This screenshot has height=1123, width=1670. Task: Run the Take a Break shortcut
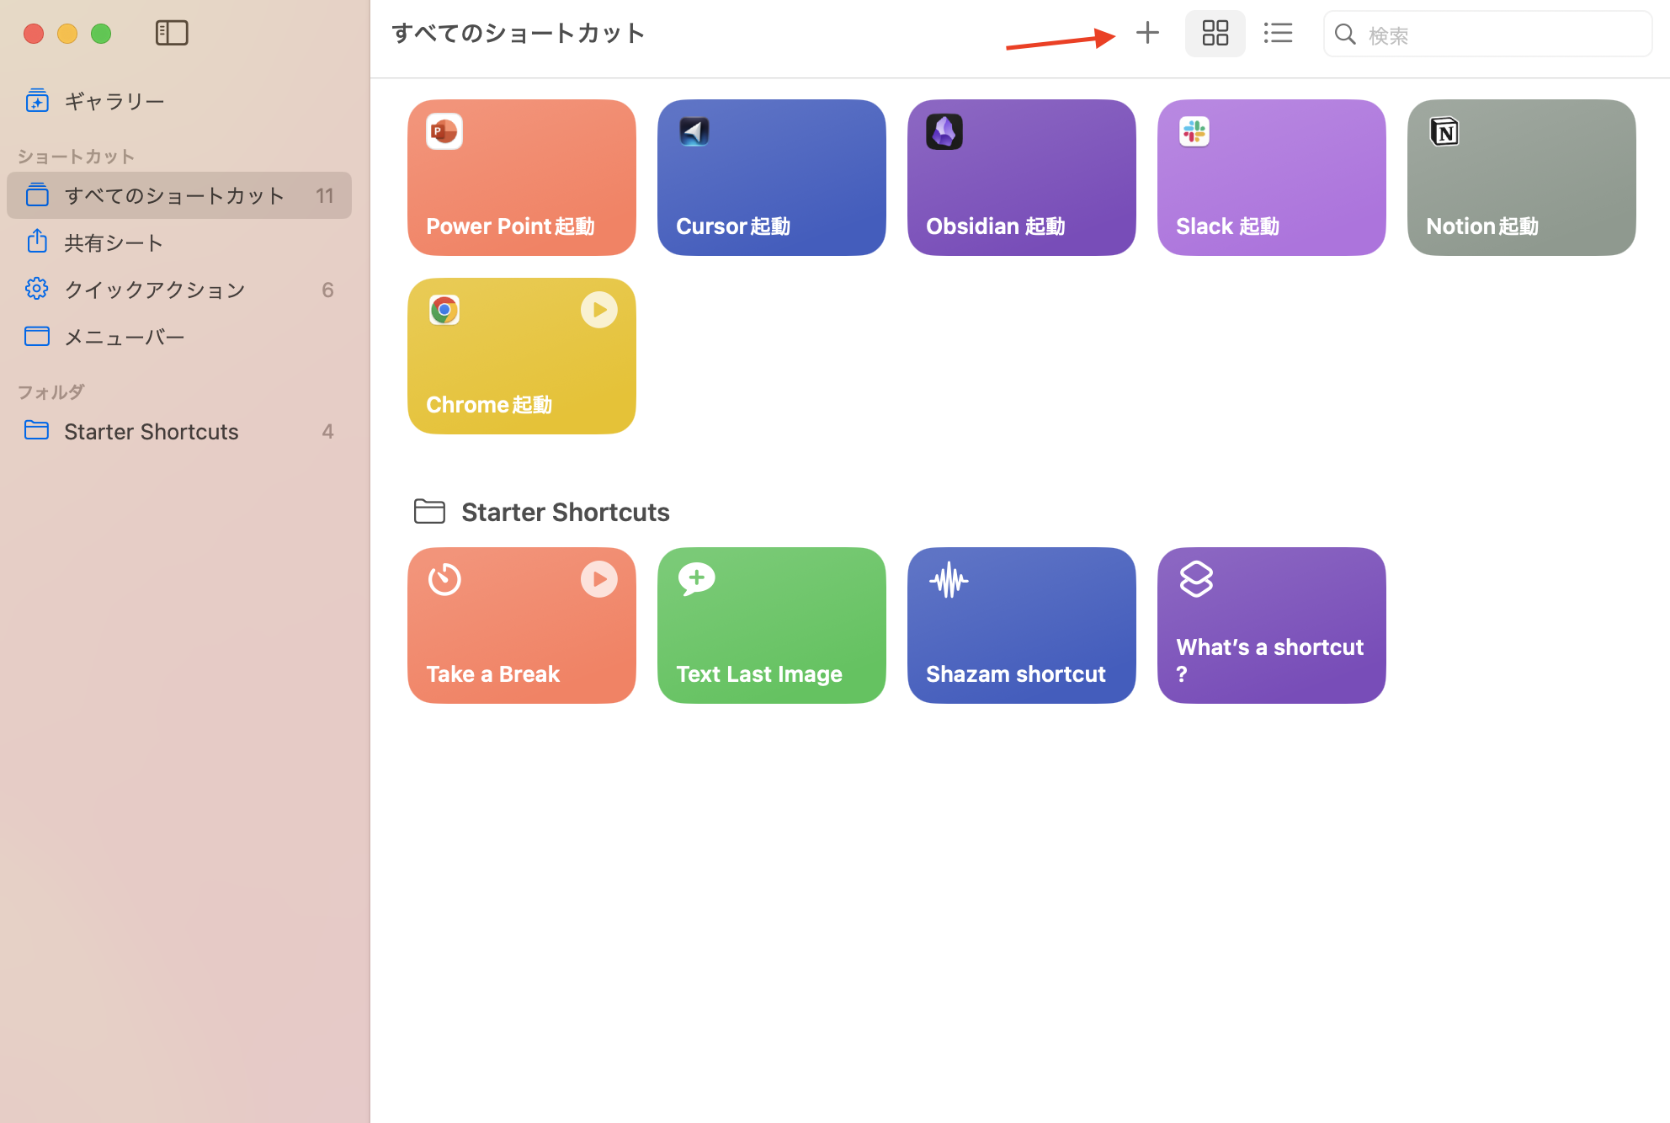[x=598, y=579]
